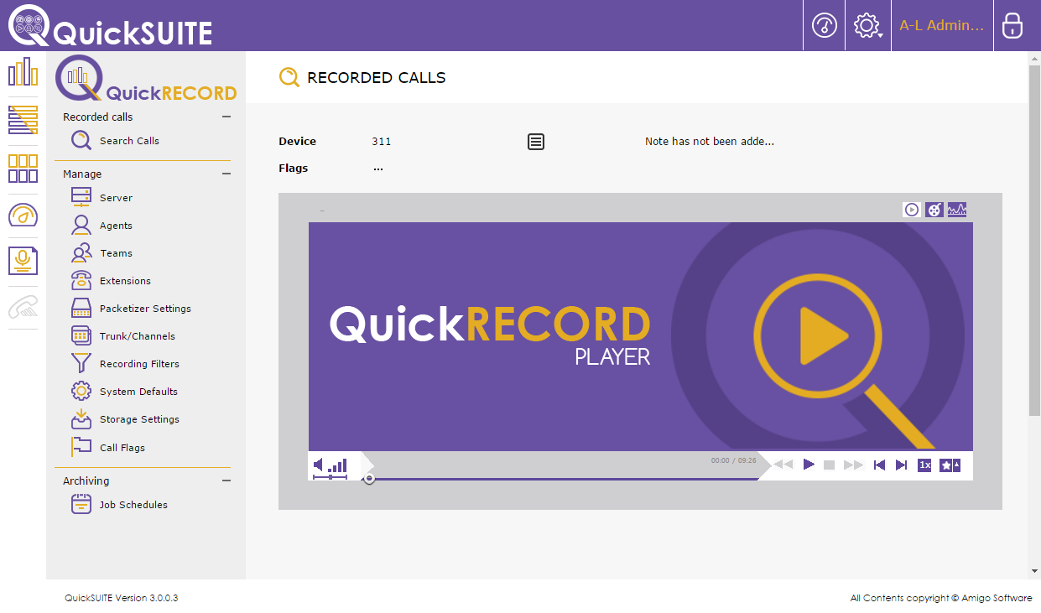Screen dimensions: 1041x613
Task: Switch to the waveform view
Action: tap(957, 210)
